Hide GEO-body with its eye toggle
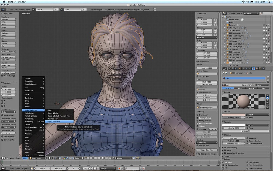273x171 pixels. coord(264,28)
